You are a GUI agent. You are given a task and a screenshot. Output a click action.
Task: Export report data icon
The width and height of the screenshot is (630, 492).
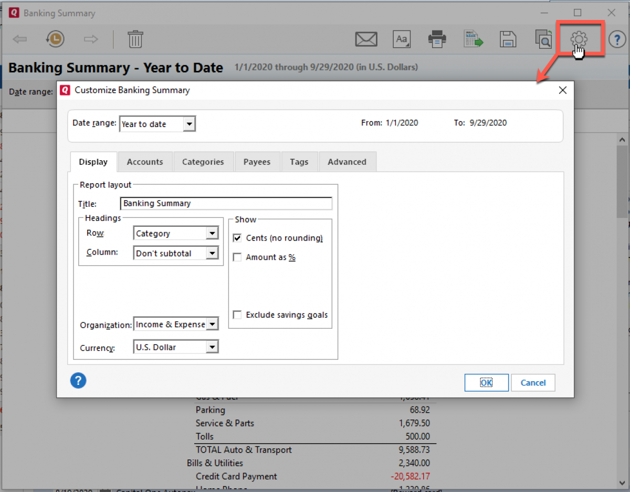473,39
